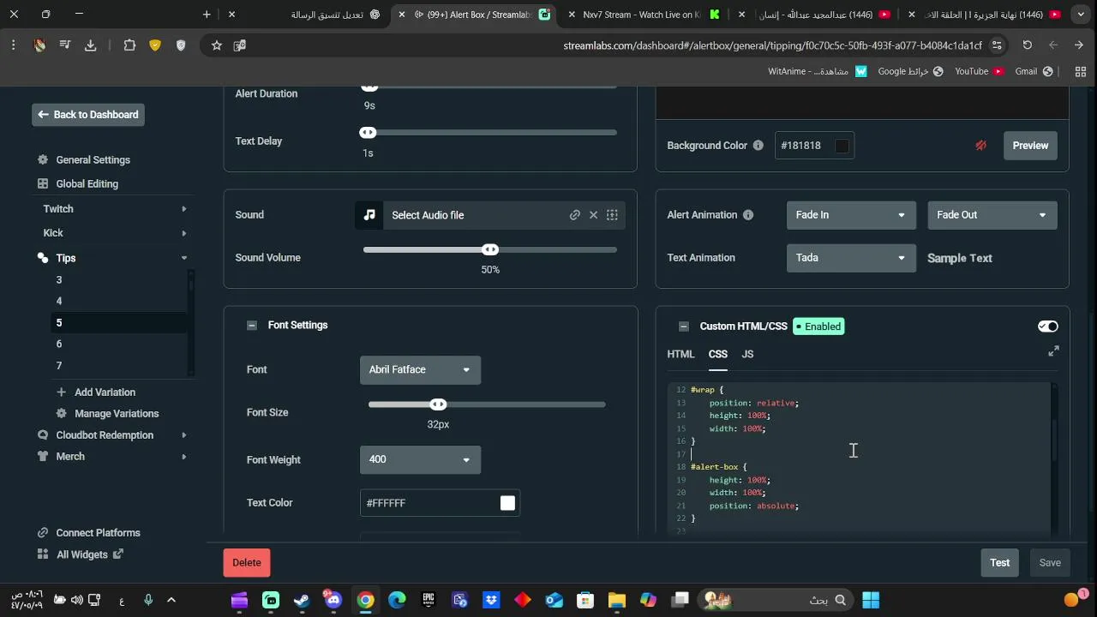Expand the Kick section arrow
Image resolution: width=1097 pixels, height=617 pixels.
pos(183,233)
